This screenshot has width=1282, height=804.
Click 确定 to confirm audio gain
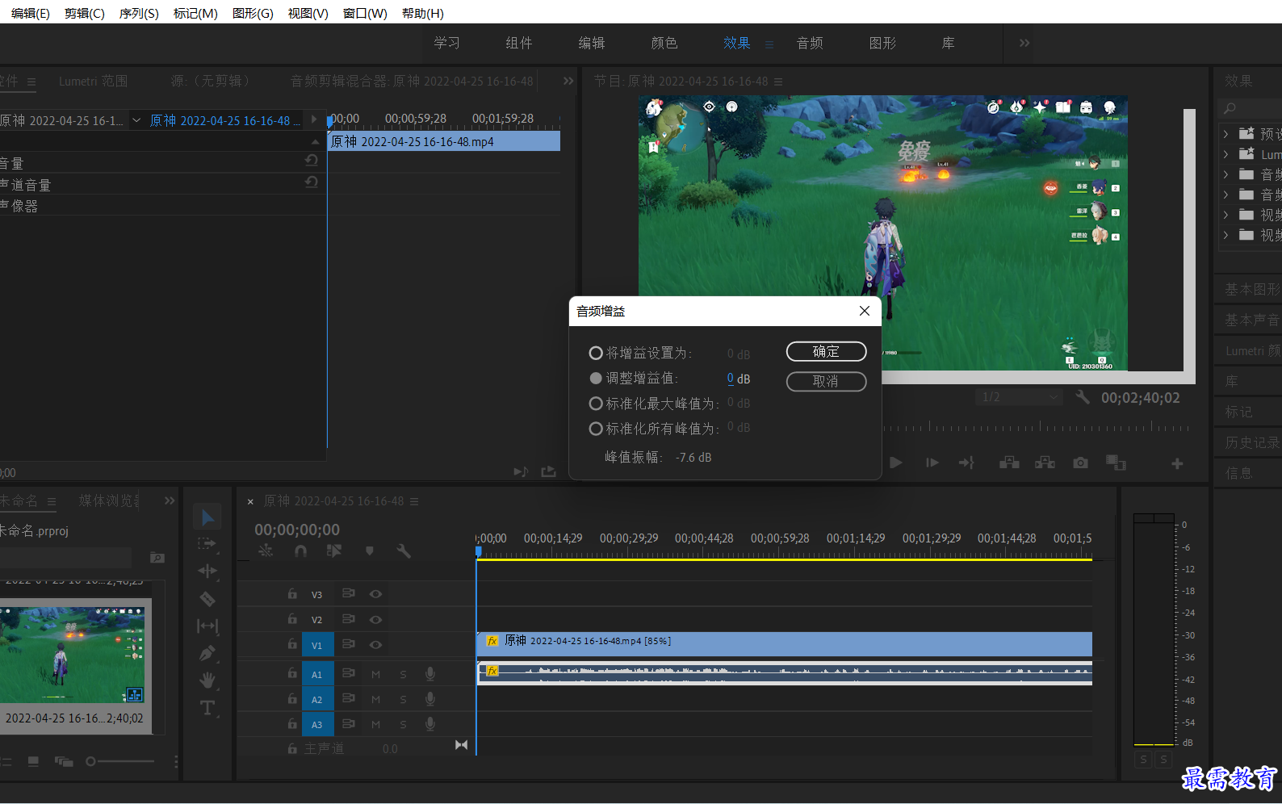coord(826,351)
